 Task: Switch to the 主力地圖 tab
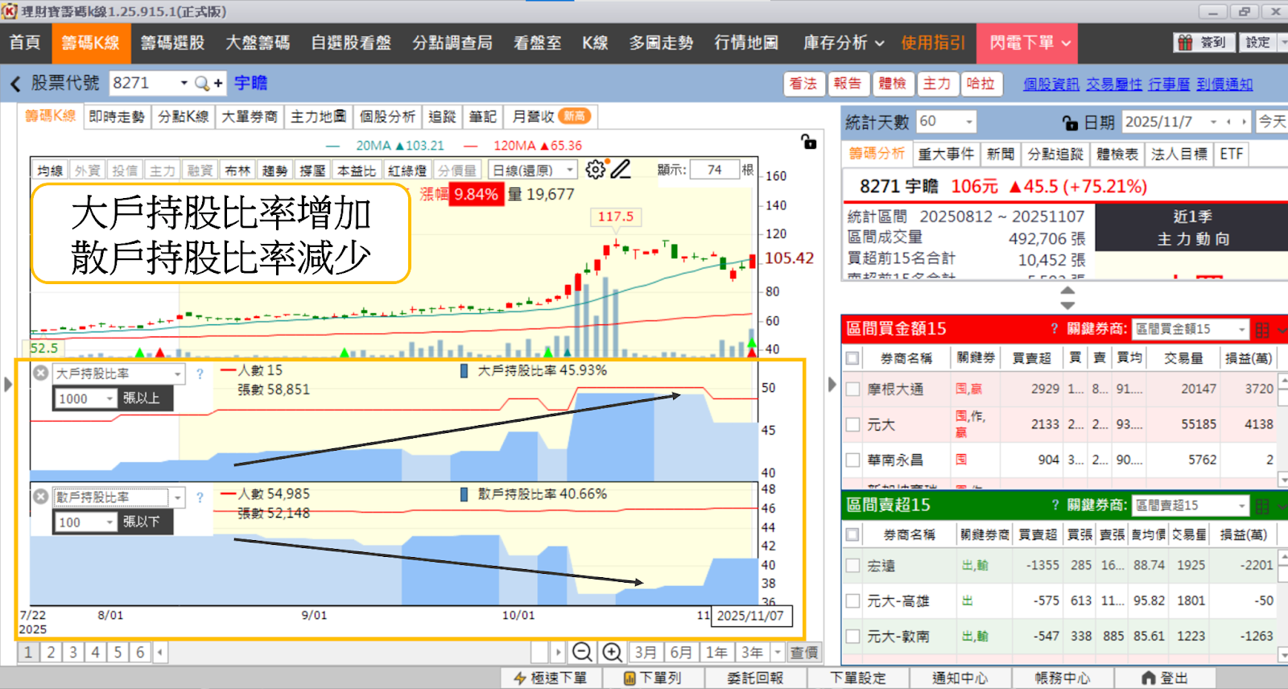click(x=318, y=117)
